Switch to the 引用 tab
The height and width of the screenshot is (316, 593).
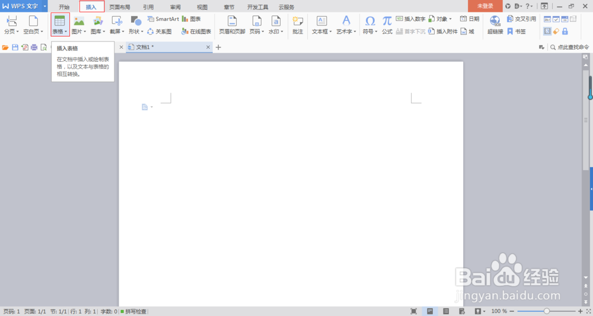pyautogui.click(x=149, y=7)
